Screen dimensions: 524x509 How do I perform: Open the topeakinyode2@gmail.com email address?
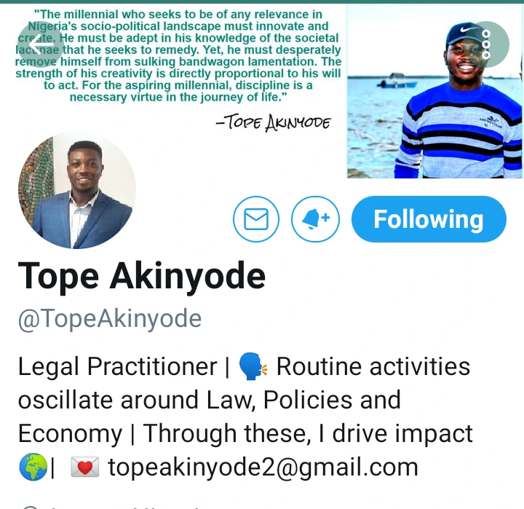pos(263,467)
